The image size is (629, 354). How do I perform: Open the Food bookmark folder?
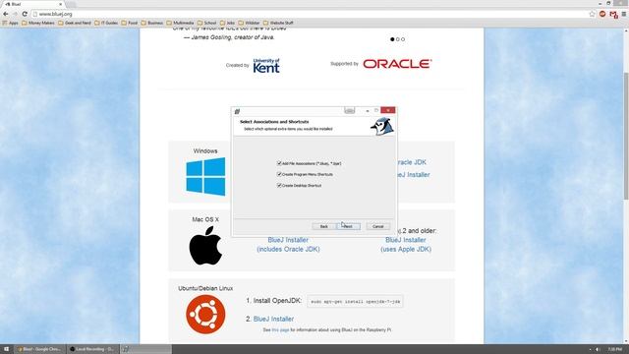point(130,23)
